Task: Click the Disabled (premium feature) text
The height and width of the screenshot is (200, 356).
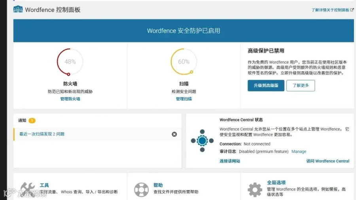Action: [x=263, y=151]
